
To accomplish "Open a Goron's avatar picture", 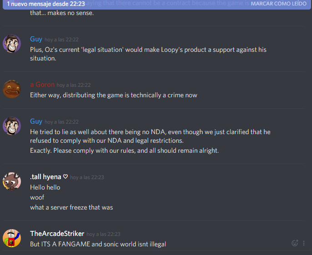I will (x=12, y=89).
